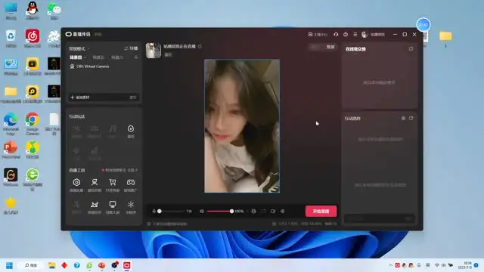484x272 pixels.
Task: Click the circular icon beside the headset icon
Action: tap(346, 35)
